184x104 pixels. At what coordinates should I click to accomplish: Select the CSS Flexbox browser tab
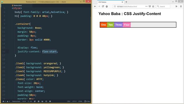click(x=110, y=2)
